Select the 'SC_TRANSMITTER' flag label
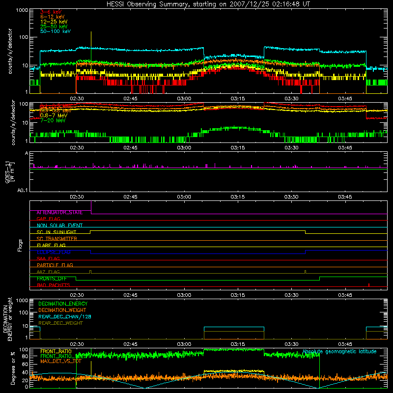 click(x=57, y=239)
